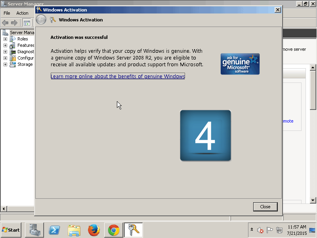Click the keys icon in the dialog title bar
The image size is (317, 238).
coord(39,10)
